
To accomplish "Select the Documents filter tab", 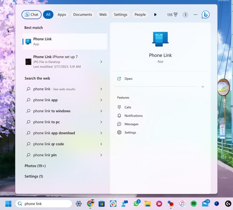I will (82, 15).
